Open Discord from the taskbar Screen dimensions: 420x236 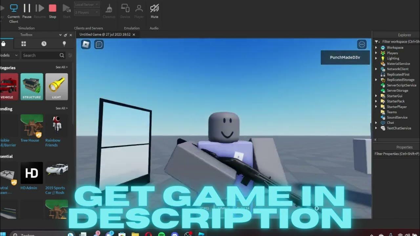[x=175, y=234]
